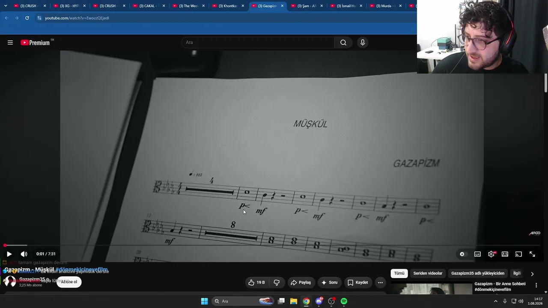The image size is (548, 308).
Task: Subscribe with the Abone ol button
Action: click(69, 281)
